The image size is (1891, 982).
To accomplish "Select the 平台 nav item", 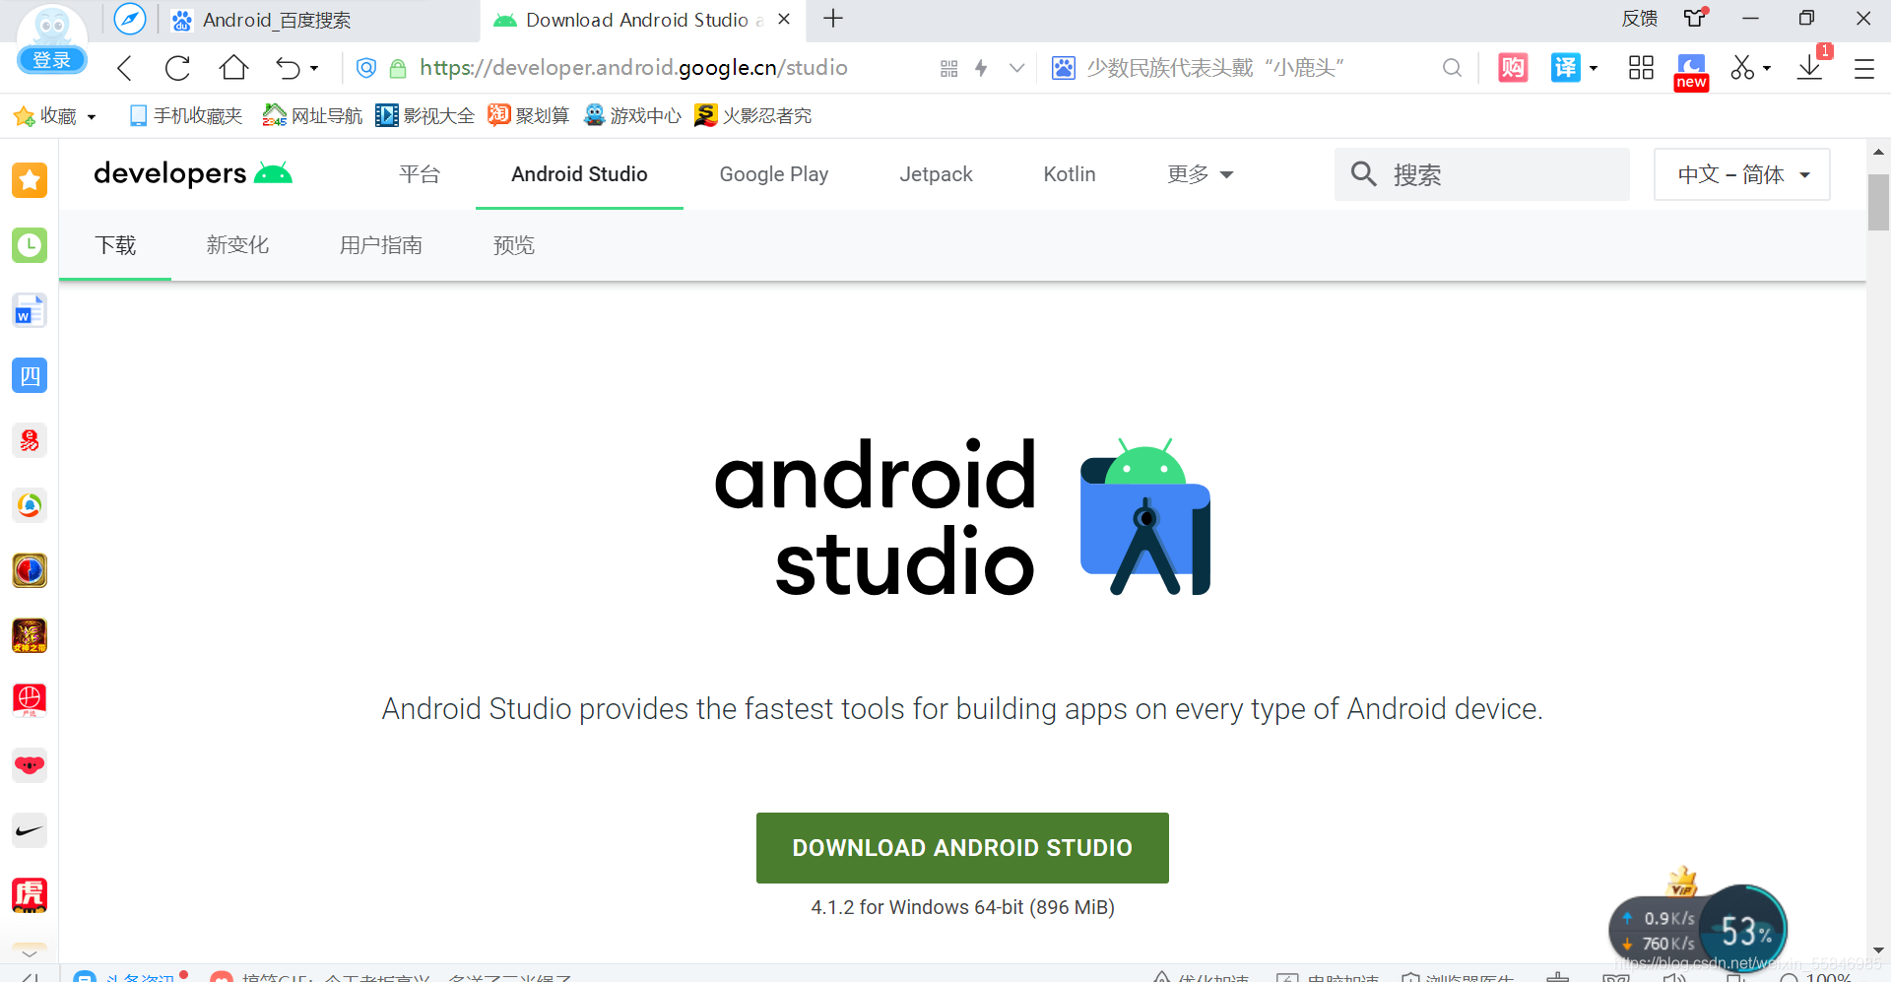I will point(420,174).
